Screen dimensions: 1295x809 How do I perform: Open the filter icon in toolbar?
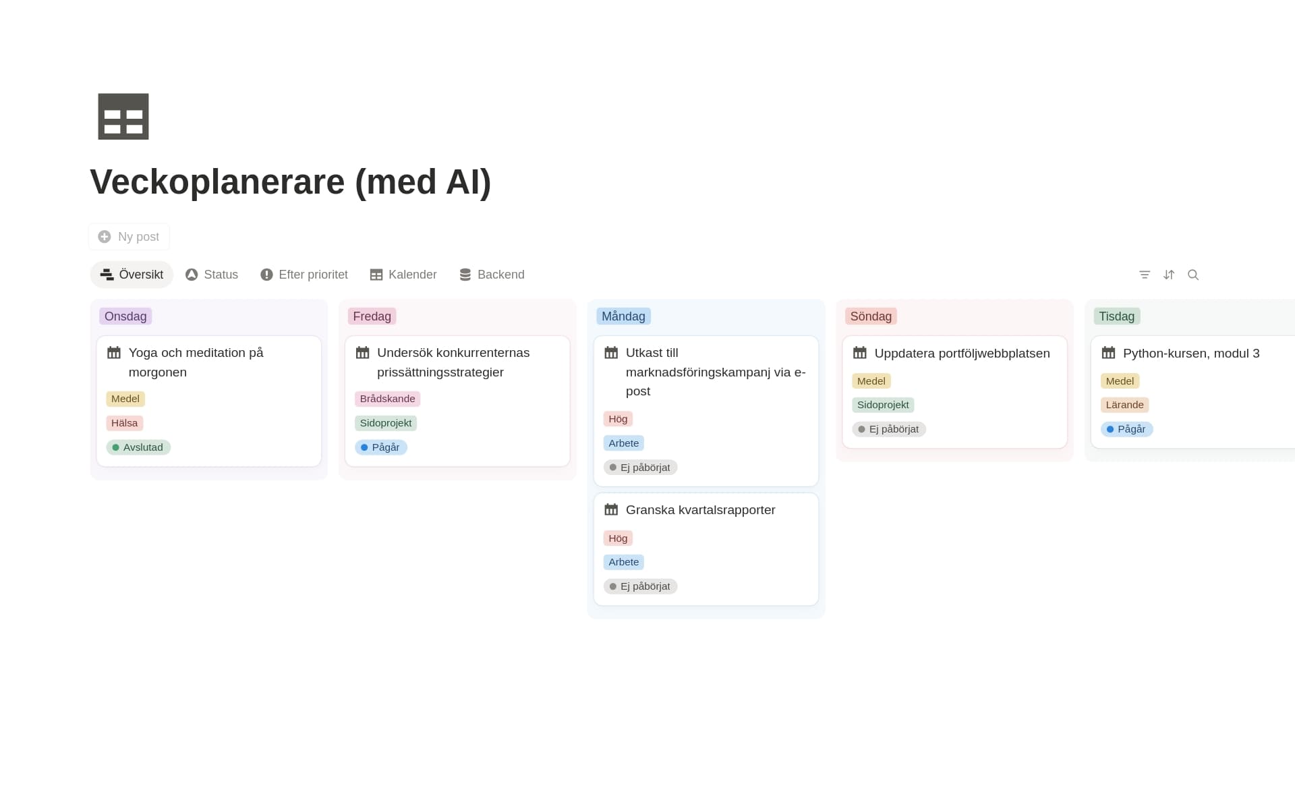[1145, 275]
